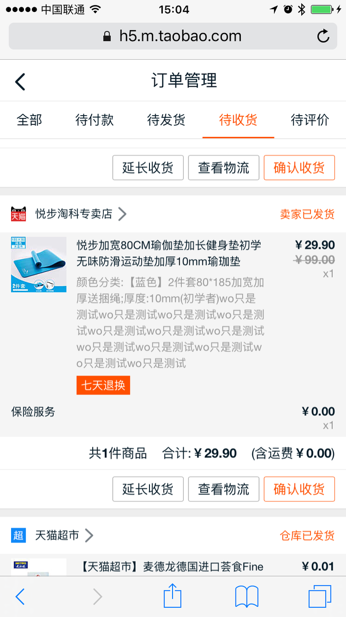Tap the Safari back navigation arrow
Screen dimensions: 346x617
20,596
